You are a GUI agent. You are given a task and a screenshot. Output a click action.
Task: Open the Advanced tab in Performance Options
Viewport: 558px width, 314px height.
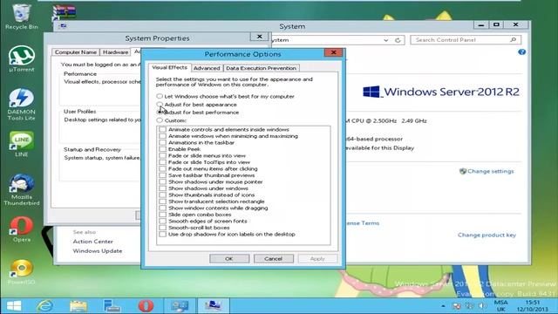pyautogui.click(x=207, y=68)
